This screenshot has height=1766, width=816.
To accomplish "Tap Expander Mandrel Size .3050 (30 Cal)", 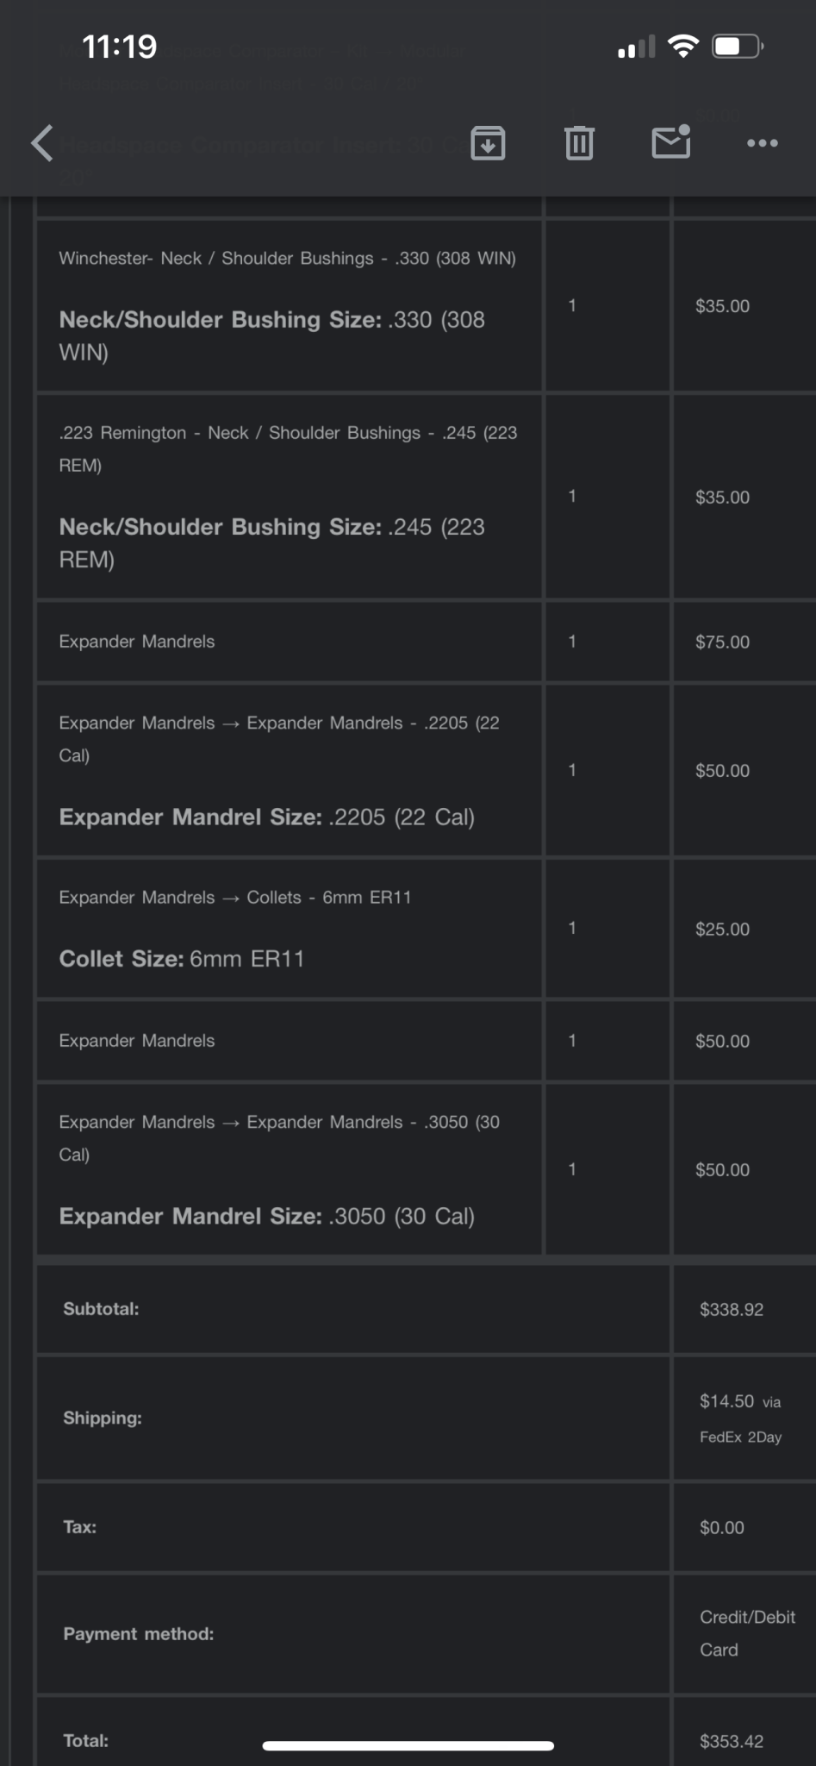I will pos(267,1217).
